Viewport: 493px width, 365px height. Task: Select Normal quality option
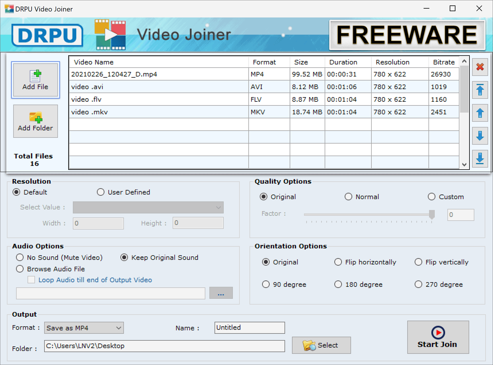pyautogui.click(x=348, y=197)
